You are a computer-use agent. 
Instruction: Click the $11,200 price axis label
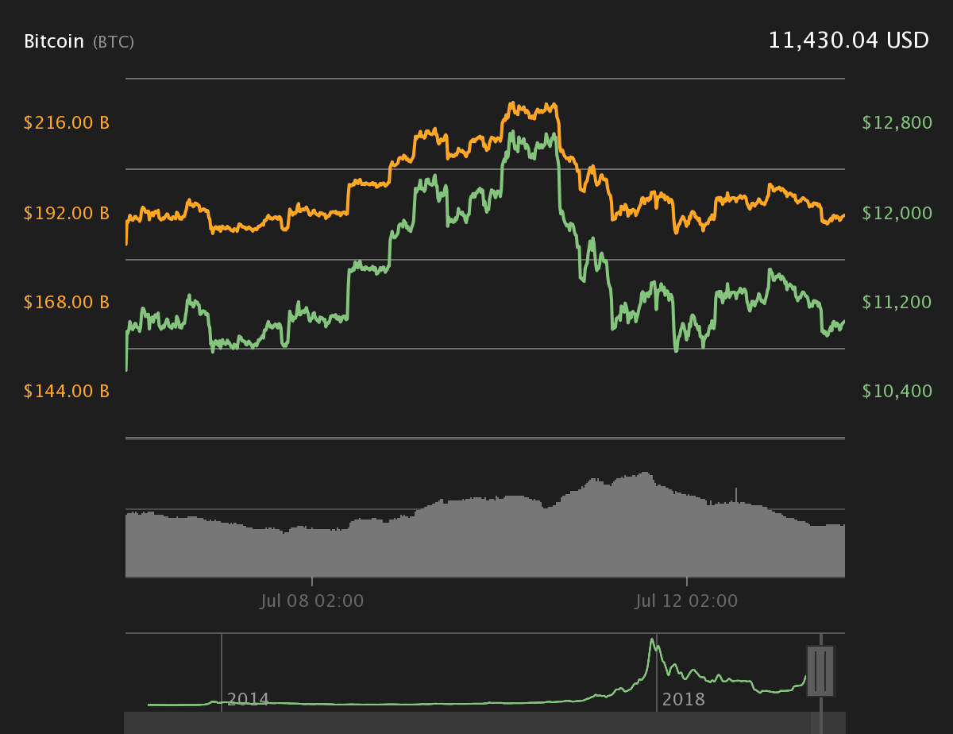tap(897, 302)
